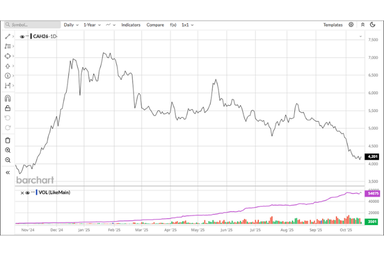The width and height of the screenshot is (384, 256).
Task: Zoom in using the magnifier plus icon
Action: [7, 150]
